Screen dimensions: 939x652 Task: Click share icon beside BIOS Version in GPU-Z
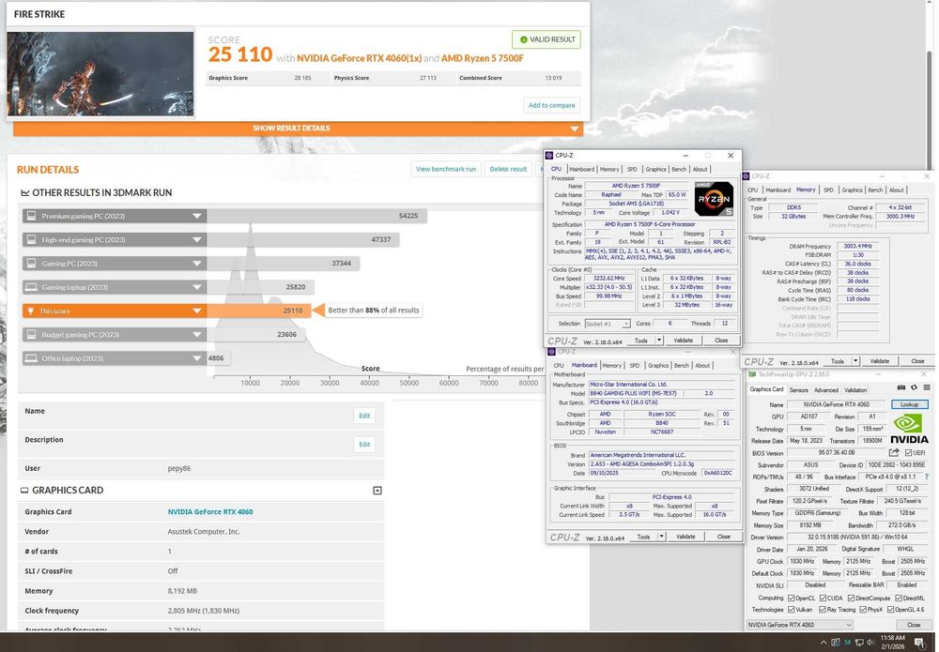click(894, 453)
